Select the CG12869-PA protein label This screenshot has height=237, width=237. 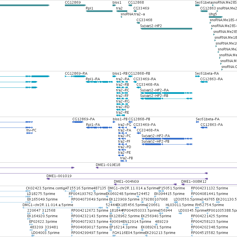coord(84,119)
